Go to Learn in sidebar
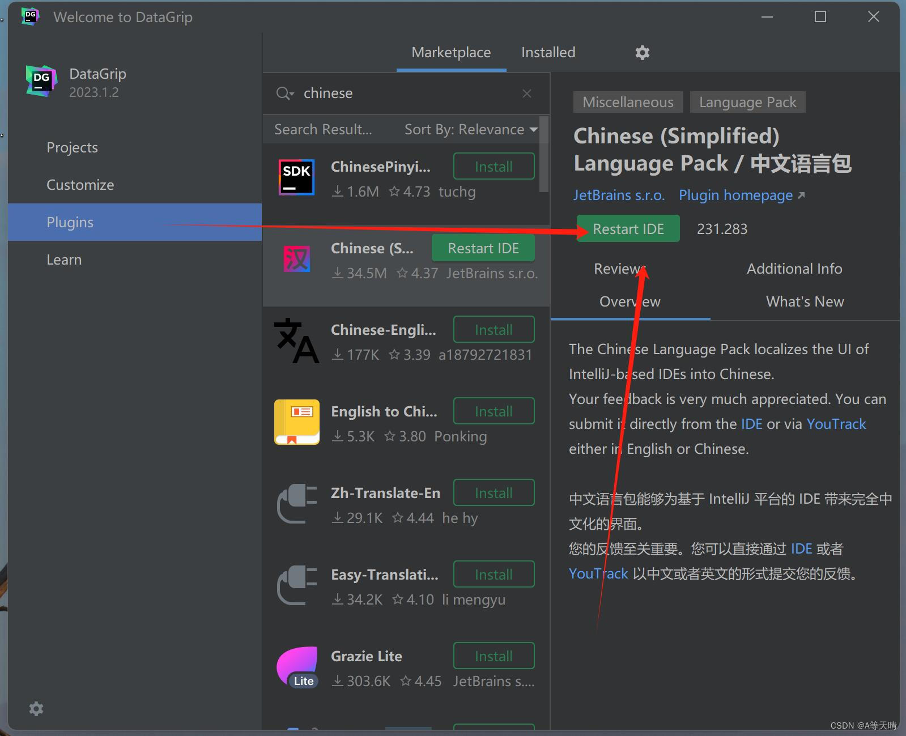 135,259
